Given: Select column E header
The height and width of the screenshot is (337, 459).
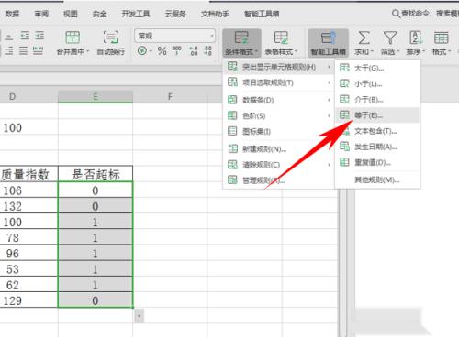Looking at the screenshot, I should (95, 97).
